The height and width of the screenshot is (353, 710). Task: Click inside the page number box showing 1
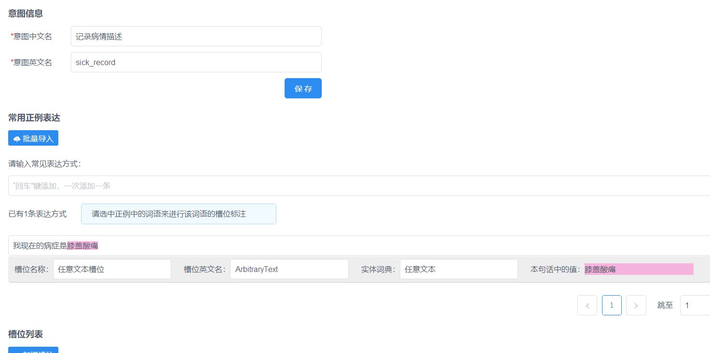click(x=612, y=305)
